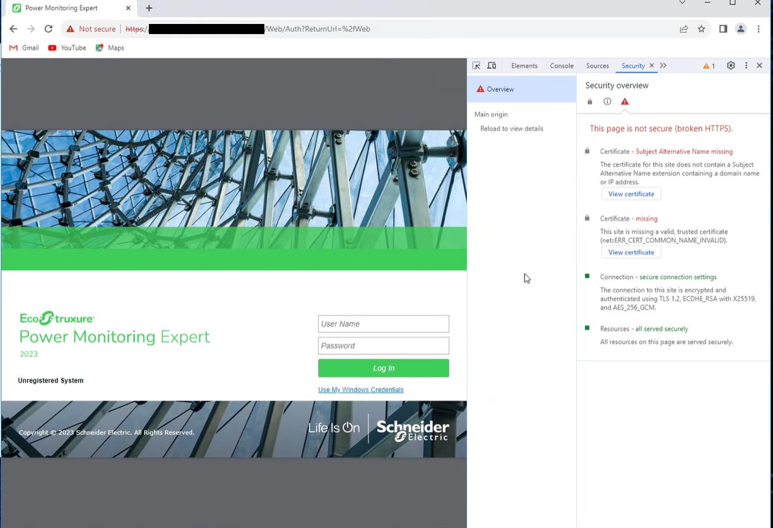Click Subject Alternative Name missing text
Screen dimensions: 773x528
click(684, 151)
